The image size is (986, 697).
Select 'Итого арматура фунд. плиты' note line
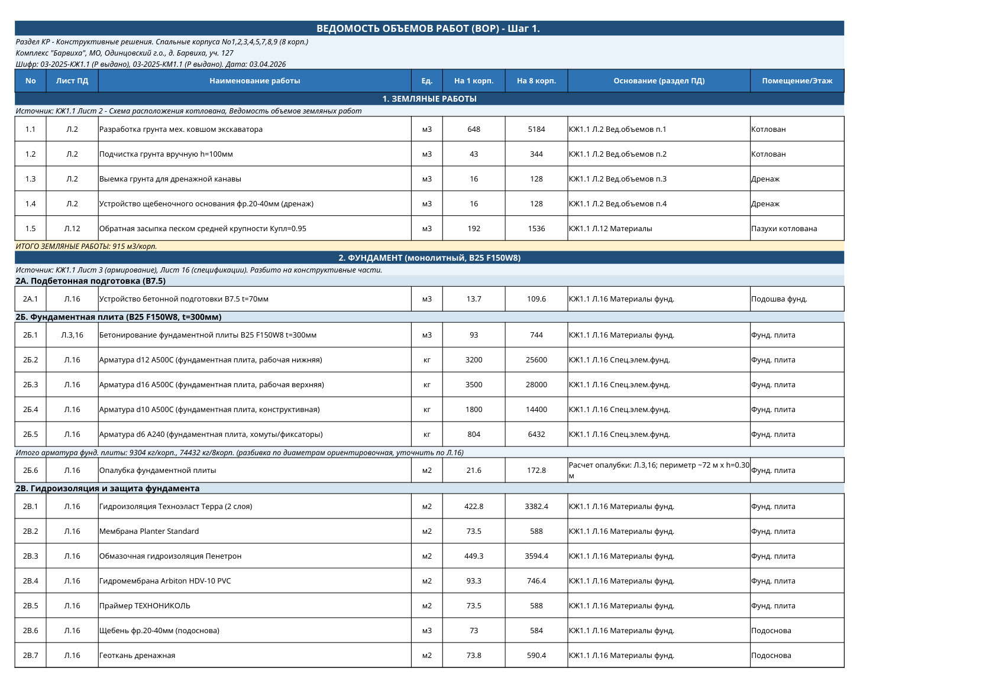coord(429,452)
